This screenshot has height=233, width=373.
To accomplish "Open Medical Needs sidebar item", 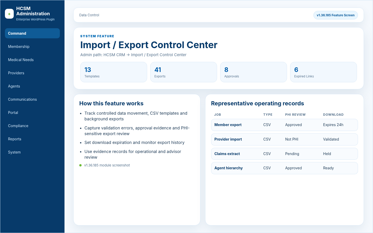I will point(32,60).
